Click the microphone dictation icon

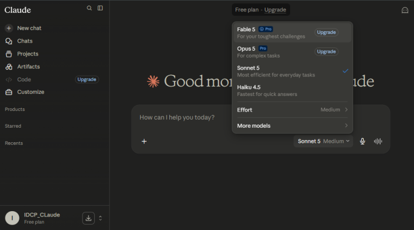362,141
